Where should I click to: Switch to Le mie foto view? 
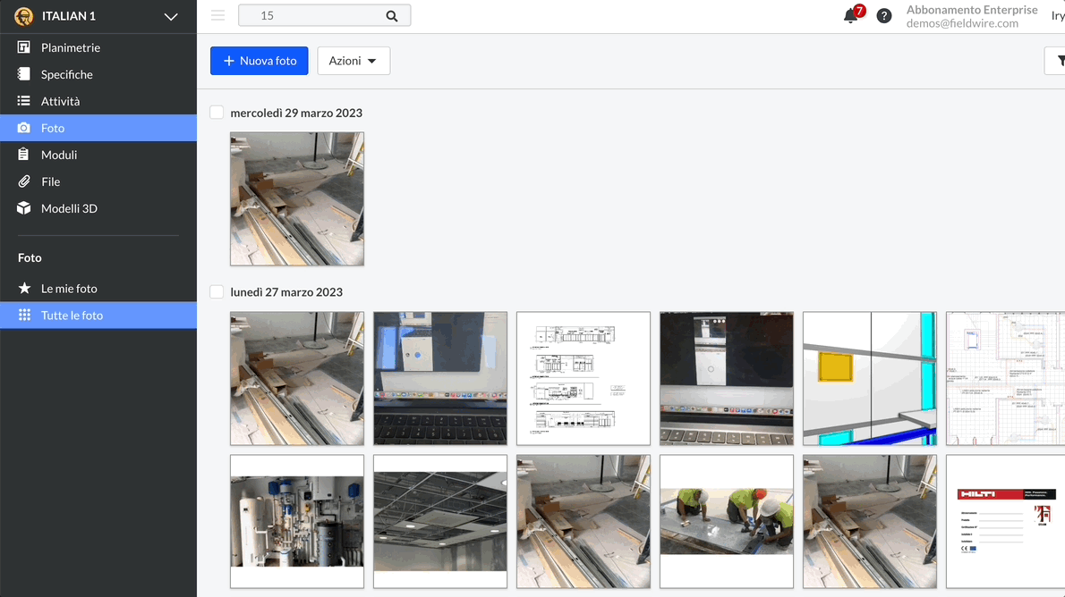tap(71, 289)
